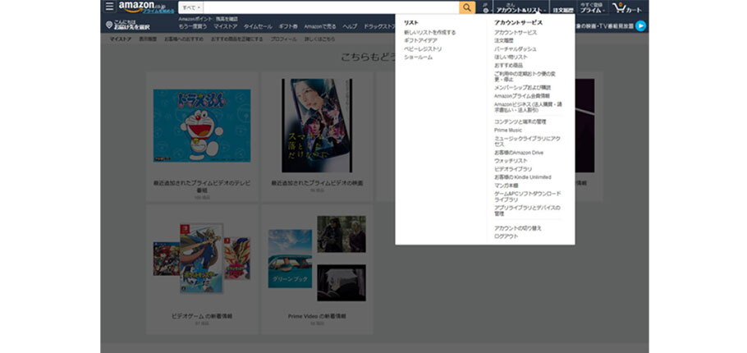Click おすすめ商品を正確にする tab
747x353 pixels.
click(236, 39)
